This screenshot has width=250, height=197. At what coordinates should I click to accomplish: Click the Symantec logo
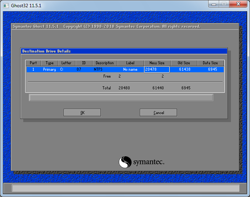pyautogui.click(x=141, y=162)
